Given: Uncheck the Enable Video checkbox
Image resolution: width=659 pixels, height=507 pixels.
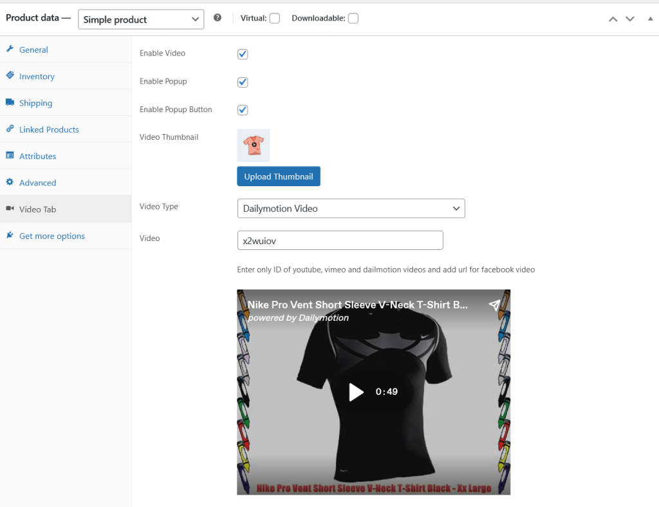Looking at the screenshot, I should click(x=243, y=54).
